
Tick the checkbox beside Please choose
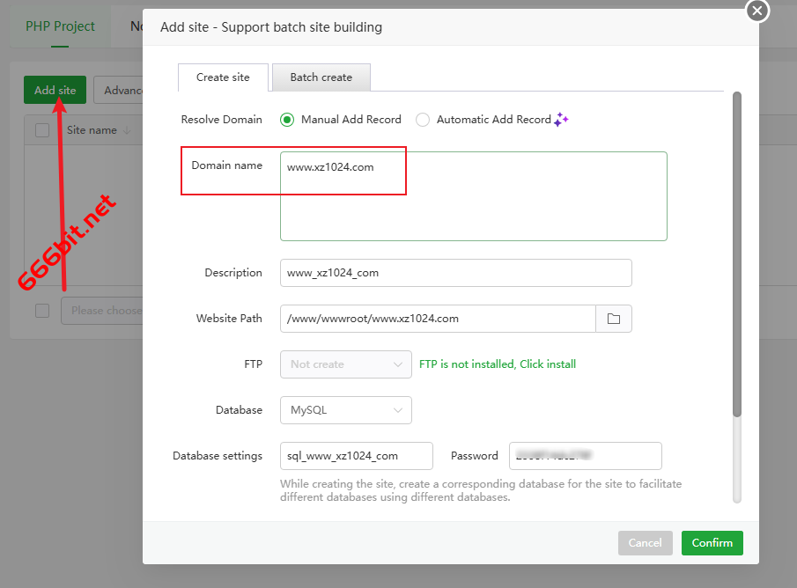42,311
